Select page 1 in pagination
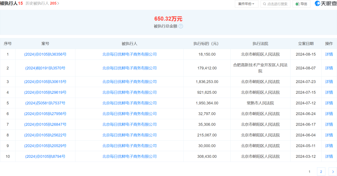 [x=310, y=171]
